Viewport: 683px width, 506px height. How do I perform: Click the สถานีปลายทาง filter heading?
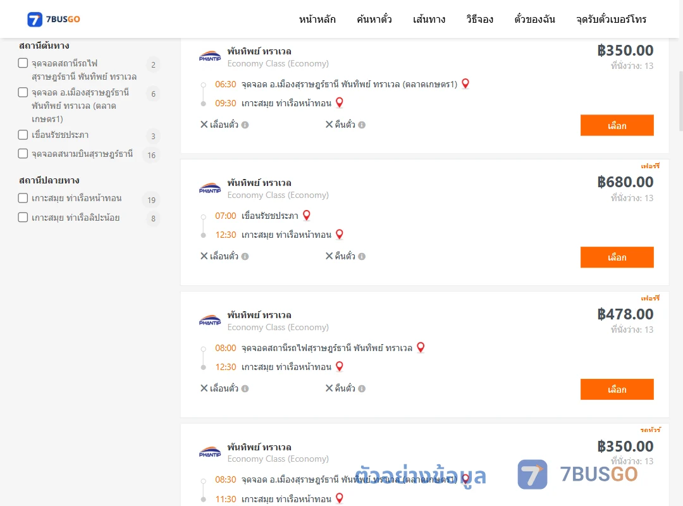(49, 180)
